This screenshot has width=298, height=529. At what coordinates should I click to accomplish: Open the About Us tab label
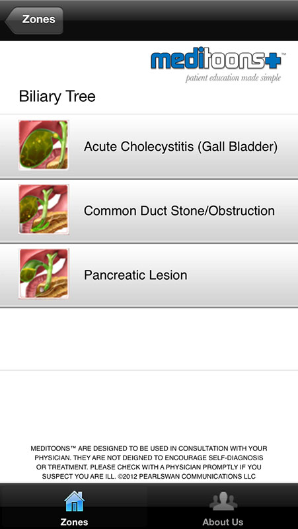pos(223,522)
